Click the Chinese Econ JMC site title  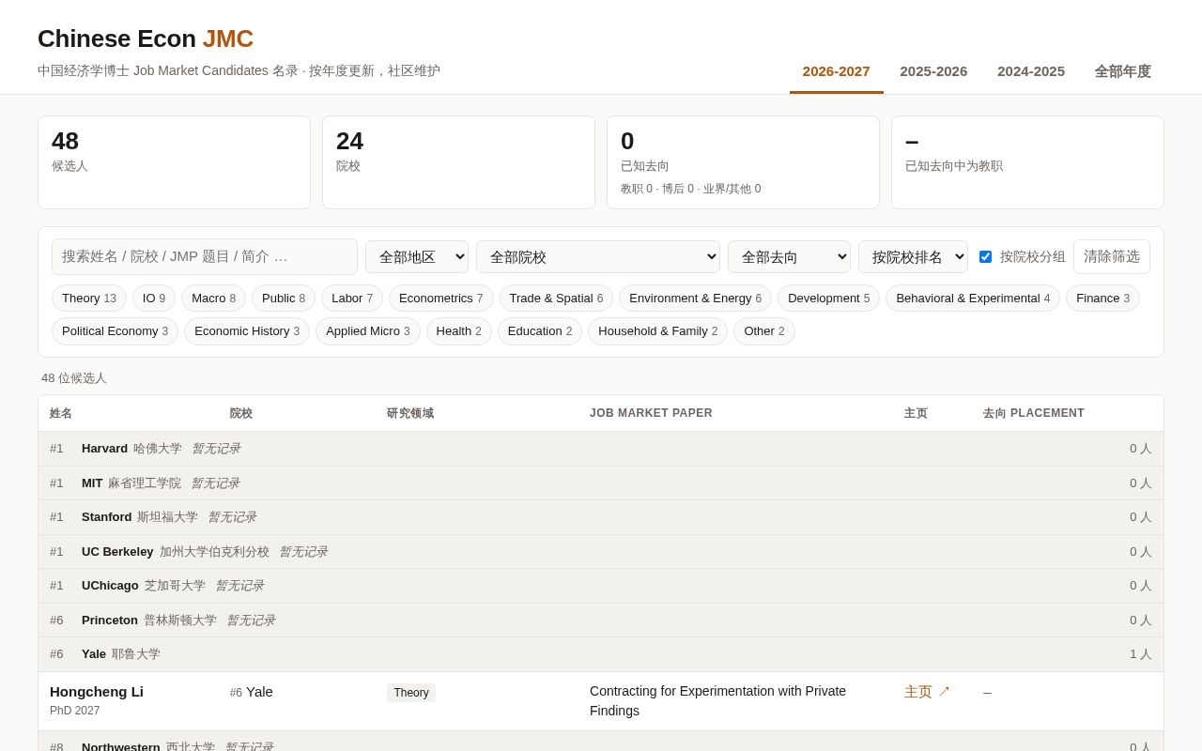click(x=146, y=38)
